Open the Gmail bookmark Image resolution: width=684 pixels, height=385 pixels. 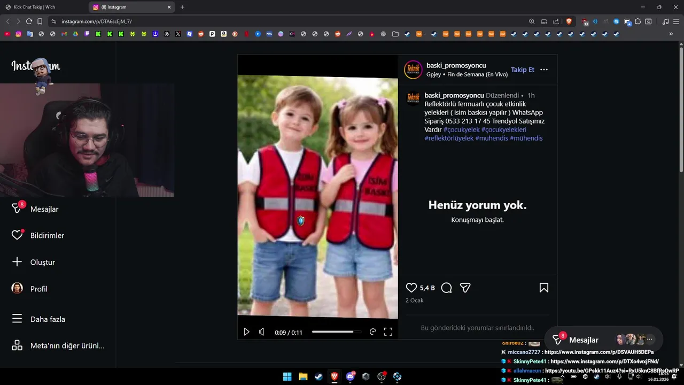coord(64,34)
